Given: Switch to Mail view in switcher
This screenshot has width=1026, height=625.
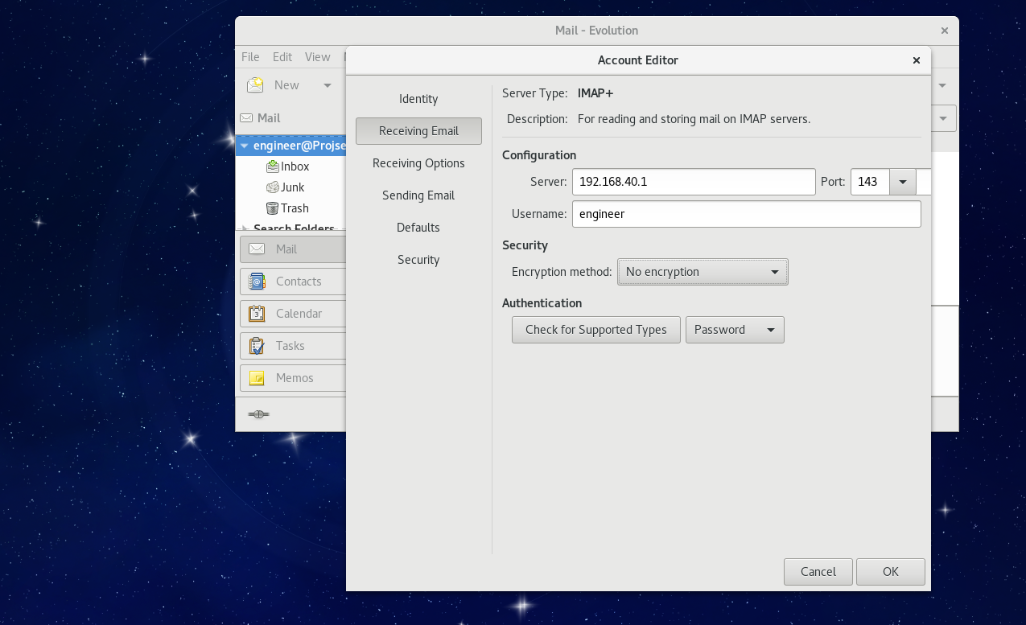Looking at the screenshot, I should [x=293, y=249].
